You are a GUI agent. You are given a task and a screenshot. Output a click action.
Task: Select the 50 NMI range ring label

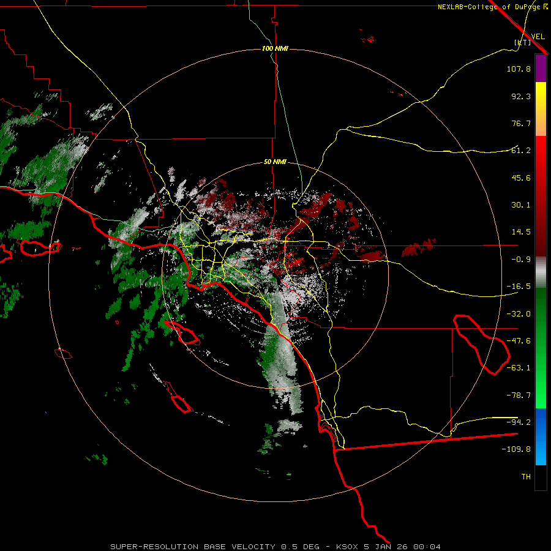tap(275, 162)
